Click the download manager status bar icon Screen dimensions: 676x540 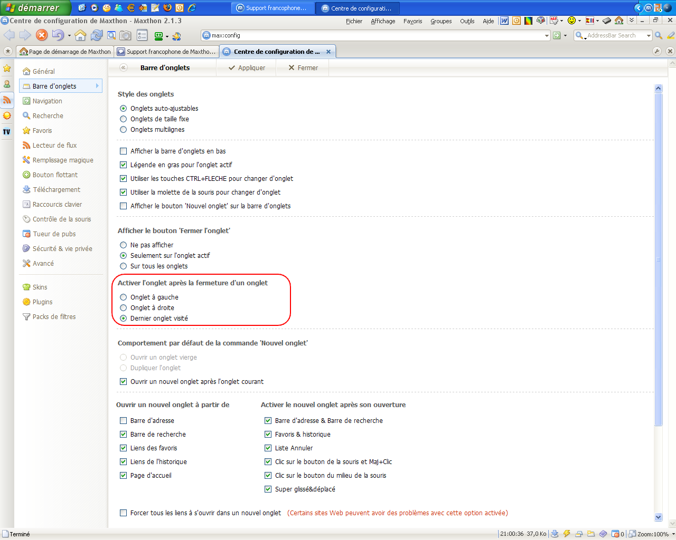555,534
